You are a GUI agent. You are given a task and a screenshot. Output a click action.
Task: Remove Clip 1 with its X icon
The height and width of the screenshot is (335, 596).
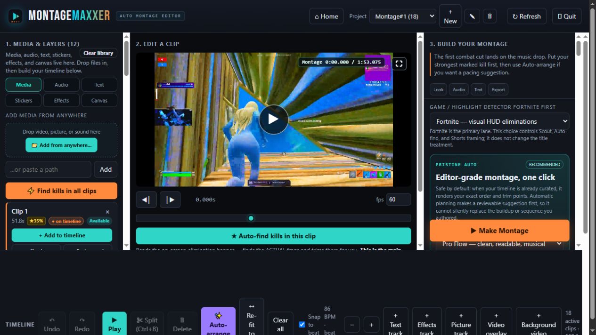coord(107,212)
